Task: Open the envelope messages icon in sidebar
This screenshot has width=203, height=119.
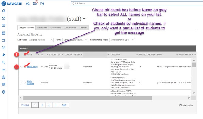Action: pyautogui.click(x=4, y=25)
